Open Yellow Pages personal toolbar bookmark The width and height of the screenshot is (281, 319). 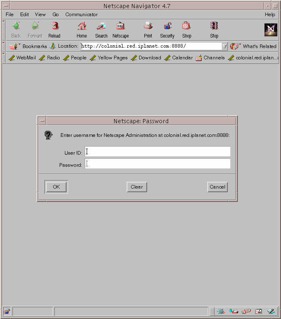point(108,58)
